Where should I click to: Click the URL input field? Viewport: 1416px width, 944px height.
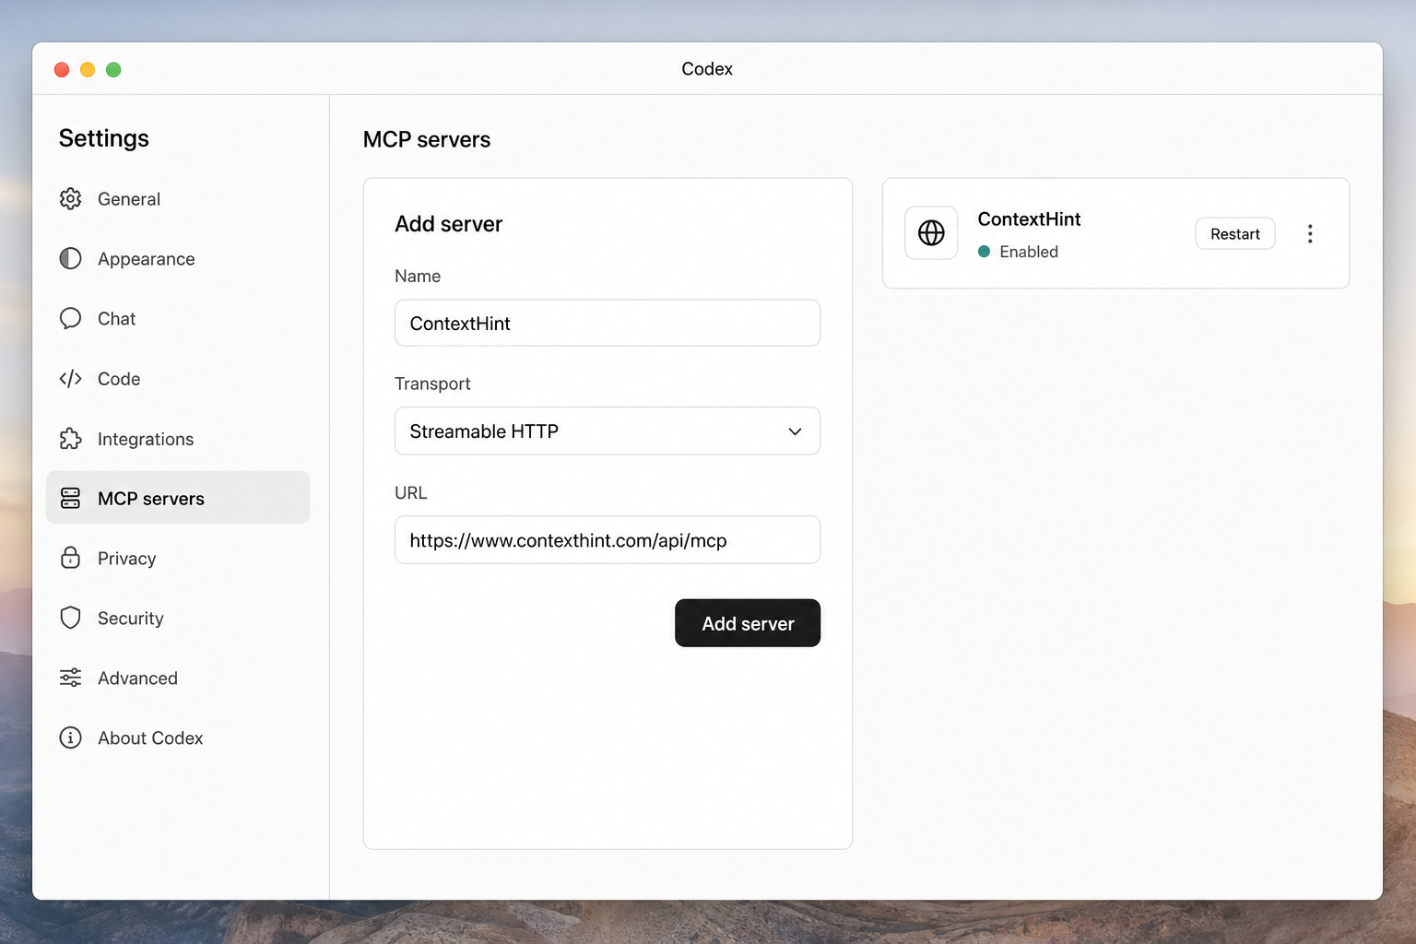(x=608, y=540)
